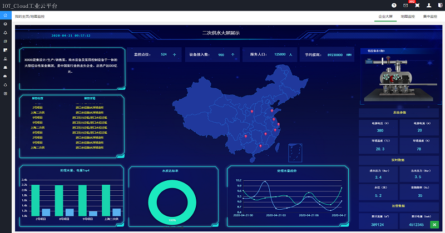Click the cumulative flow value 389124

[x=377, y=225]
